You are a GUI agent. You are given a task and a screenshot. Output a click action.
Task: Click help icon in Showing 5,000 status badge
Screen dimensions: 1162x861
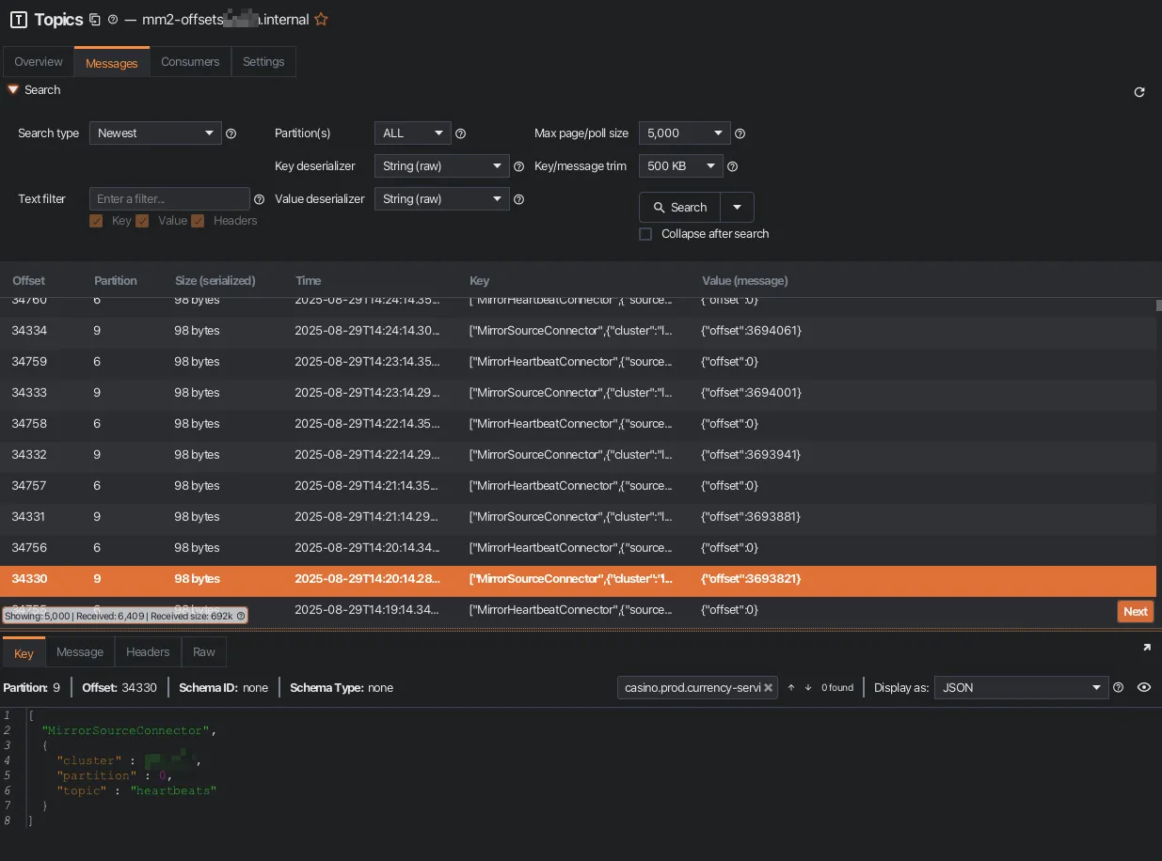click(241, 616)
